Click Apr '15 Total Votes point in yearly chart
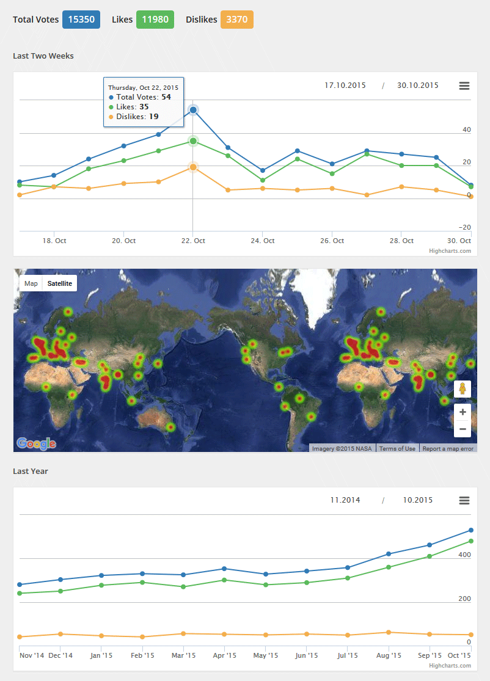Screen dimensions: 490x681 [x=224, y=569]
